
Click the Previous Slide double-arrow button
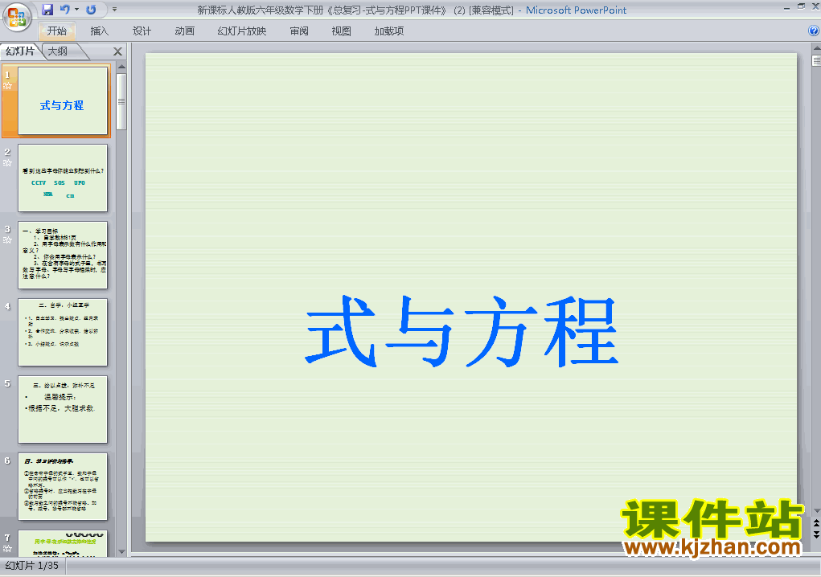816,523
